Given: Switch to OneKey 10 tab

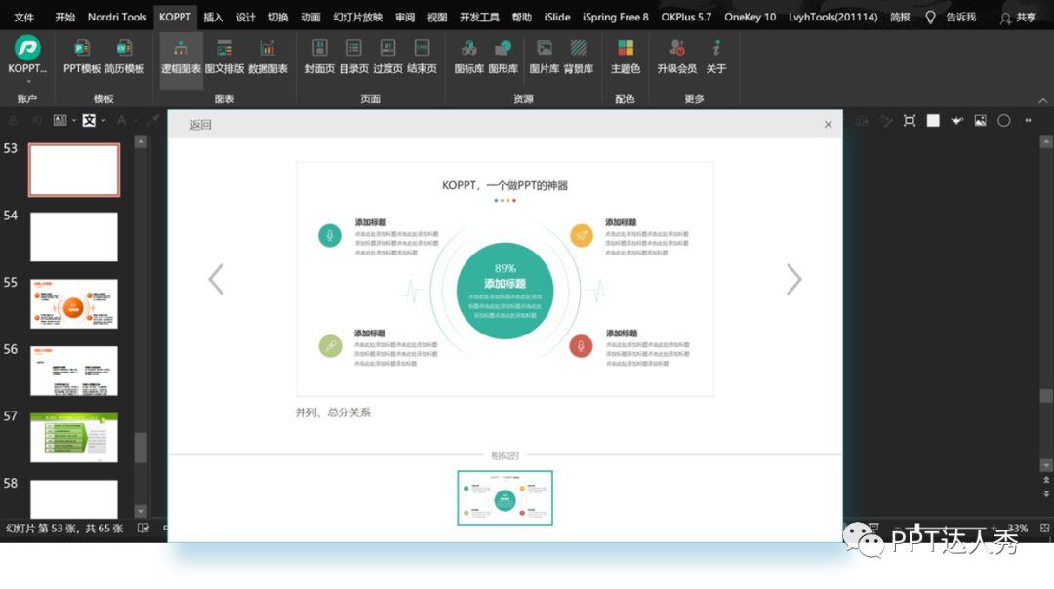Looking at the screenshot, I should [750, 17].
